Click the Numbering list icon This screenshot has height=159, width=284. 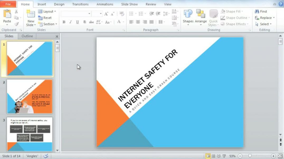point(141,14)
